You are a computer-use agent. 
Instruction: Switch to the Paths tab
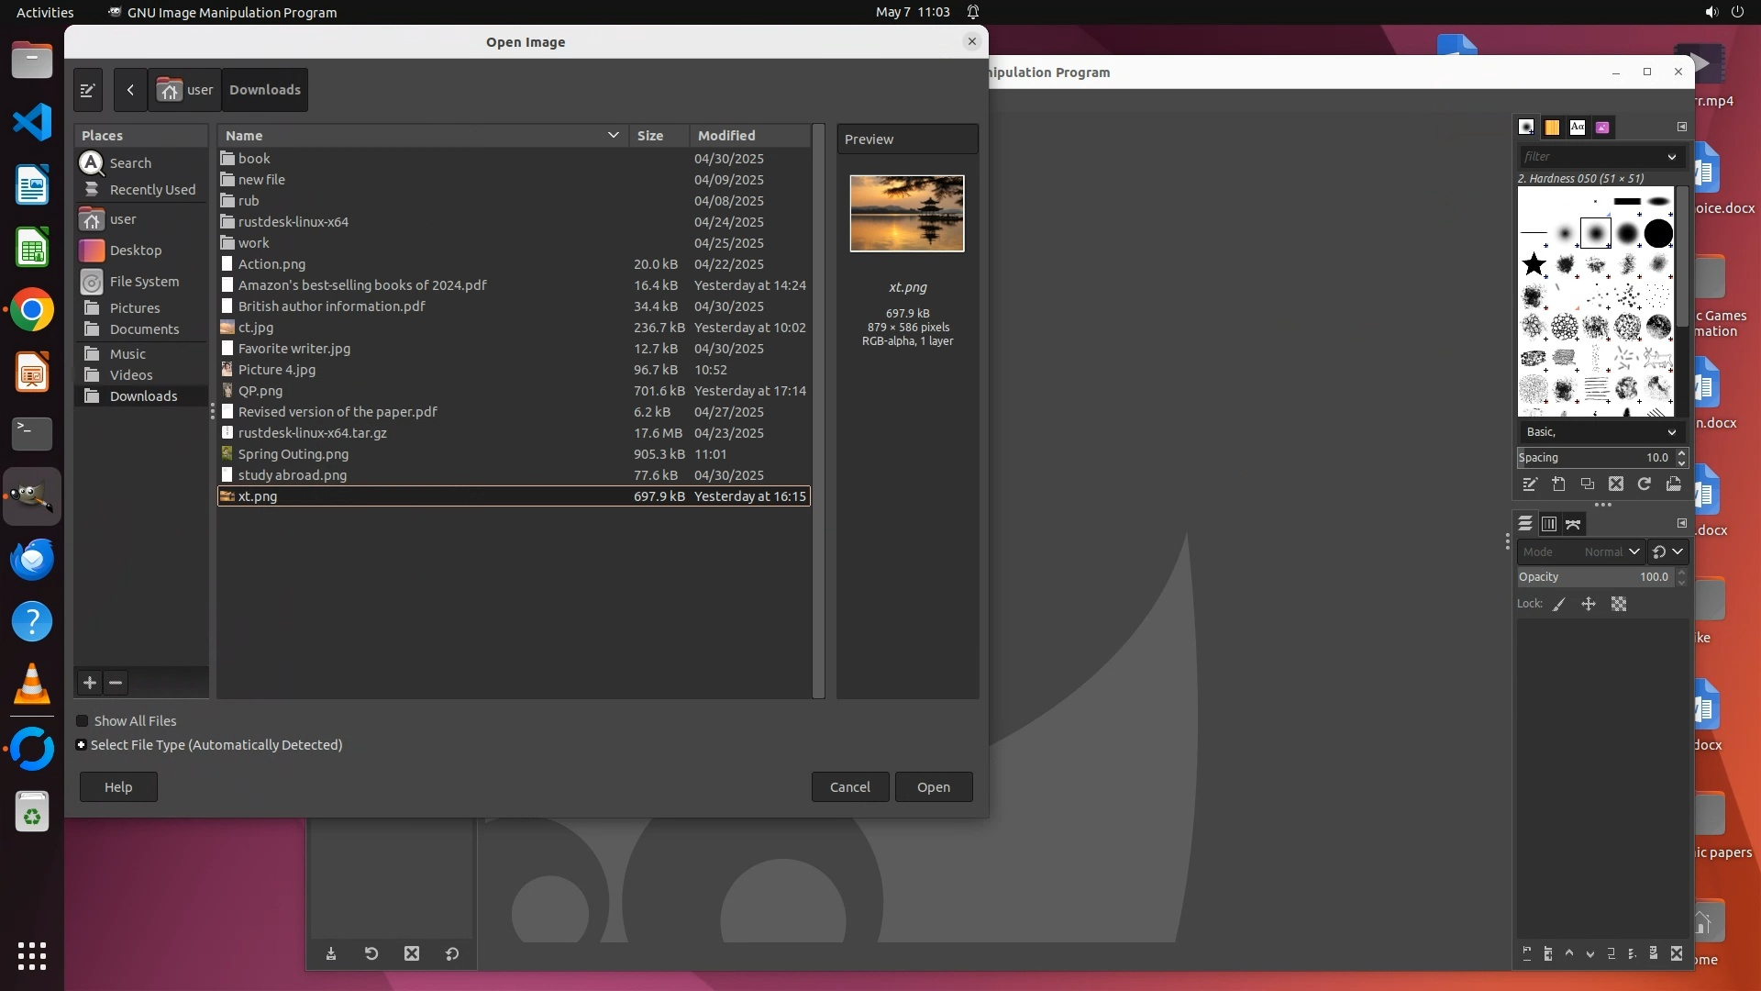1574,525
